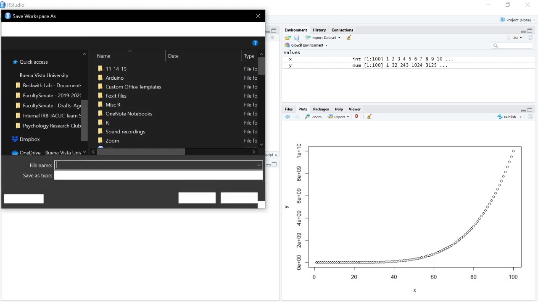Minimize the Plots pane

523,110
